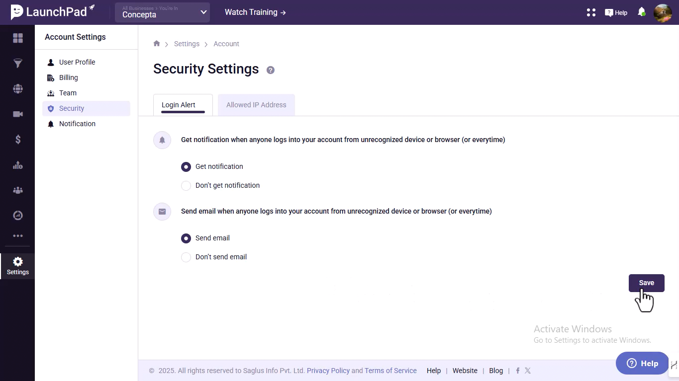
Task: Open the floating Help chat button
Action: click(642, 363)
